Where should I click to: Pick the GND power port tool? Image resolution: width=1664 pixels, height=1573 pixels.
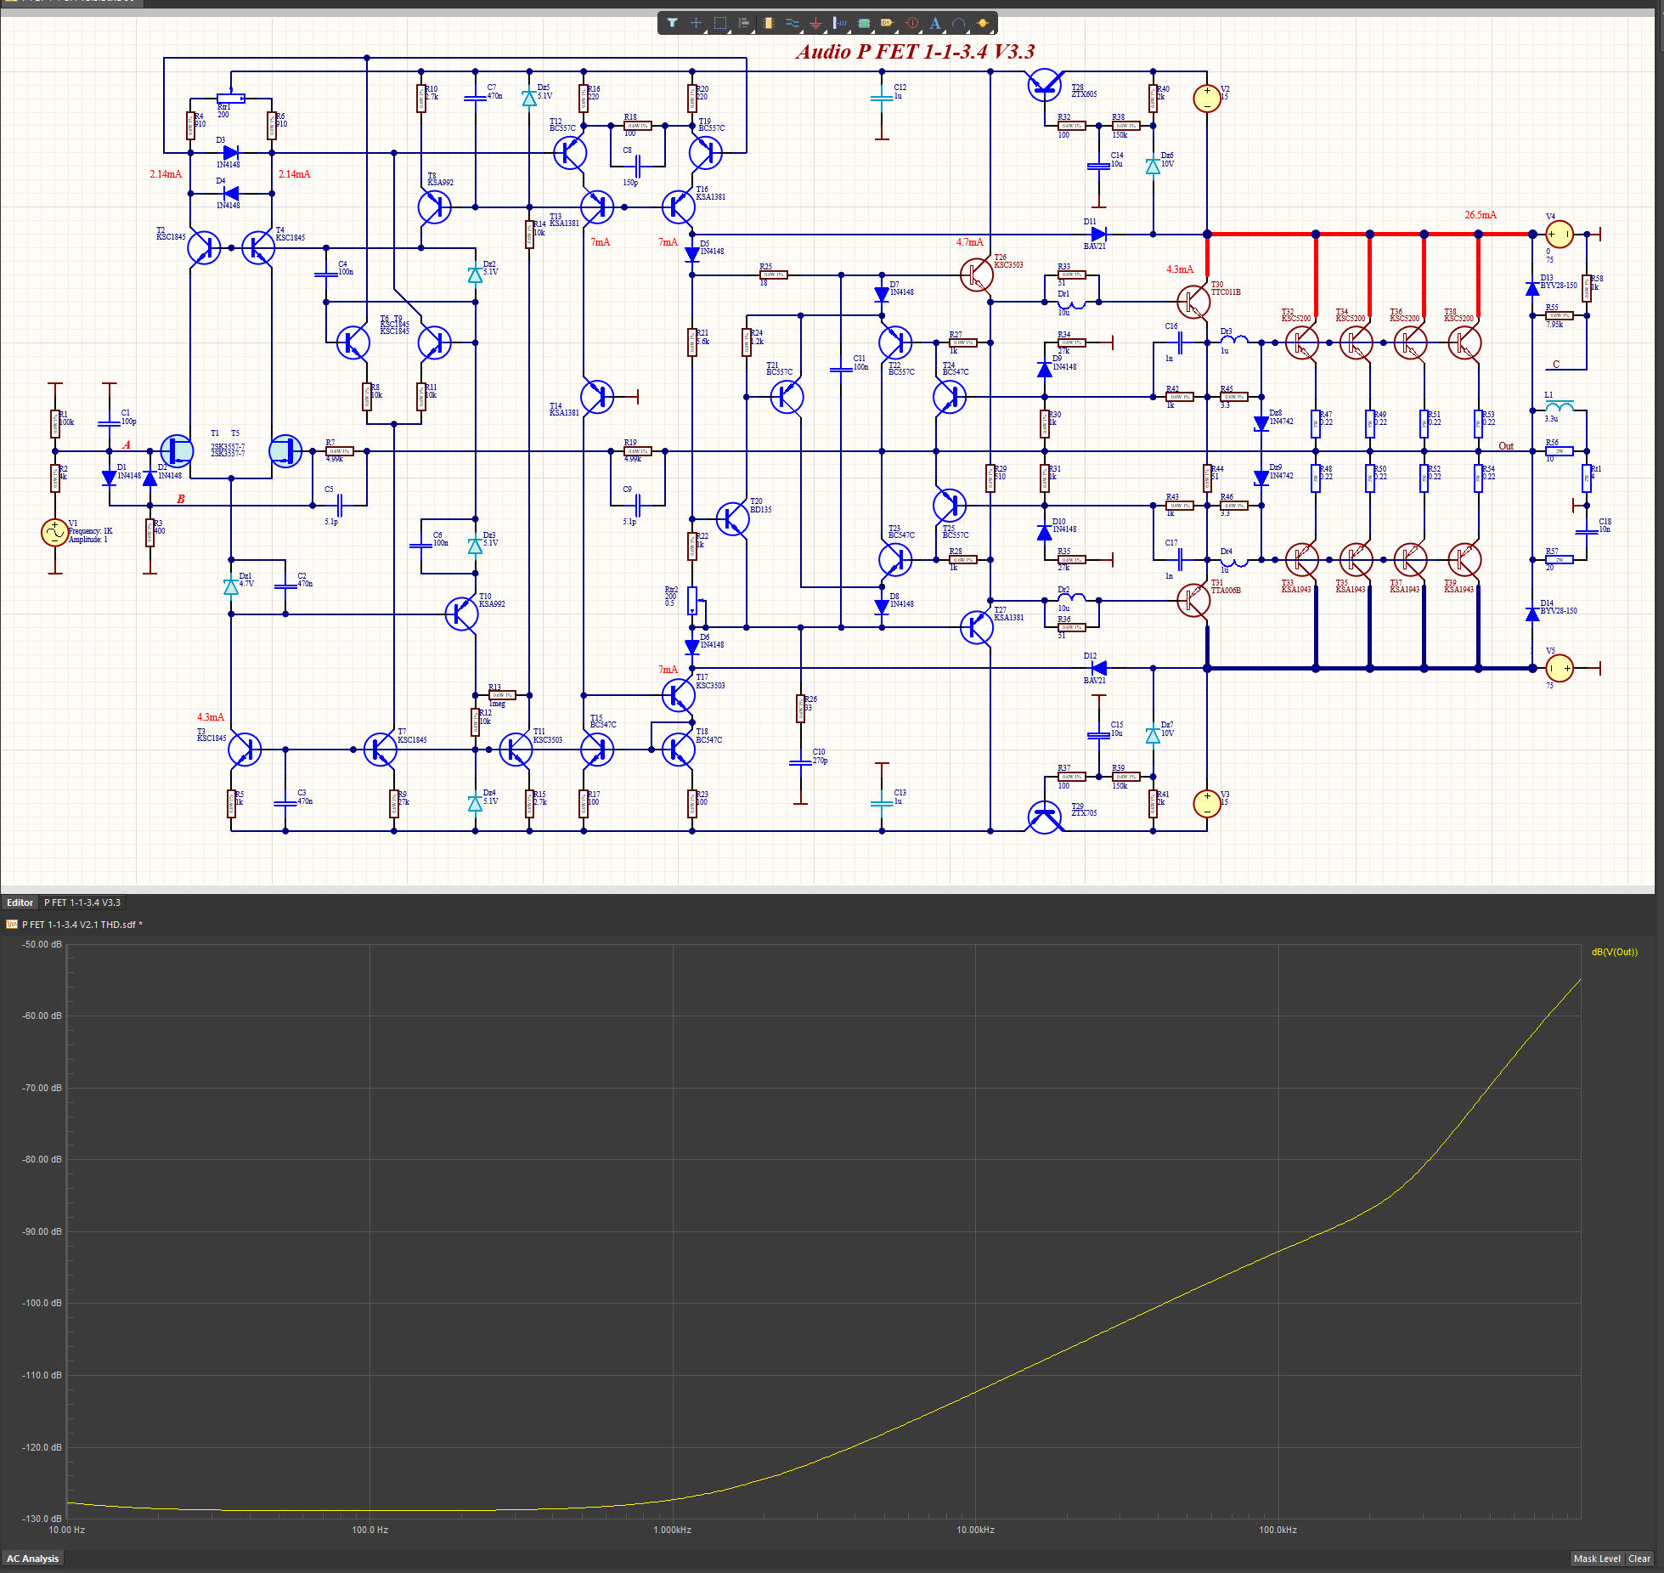coord(815,23)
